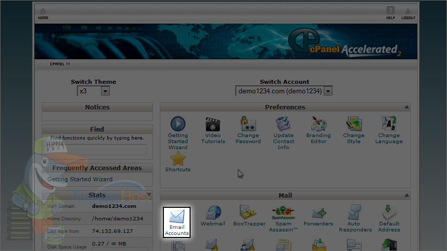The image size is (447, 251).
Task: Launch the Branding Editor
Action: pyautogui.click(x=318, y=131)
